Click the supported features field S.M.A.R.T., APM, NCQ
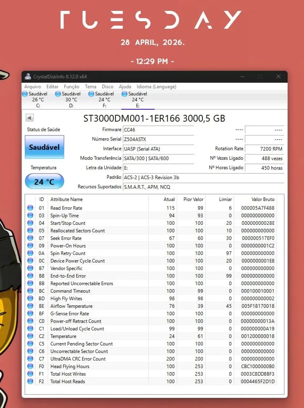The width and height of the screenshot is (304, 408). click(204, 187)
